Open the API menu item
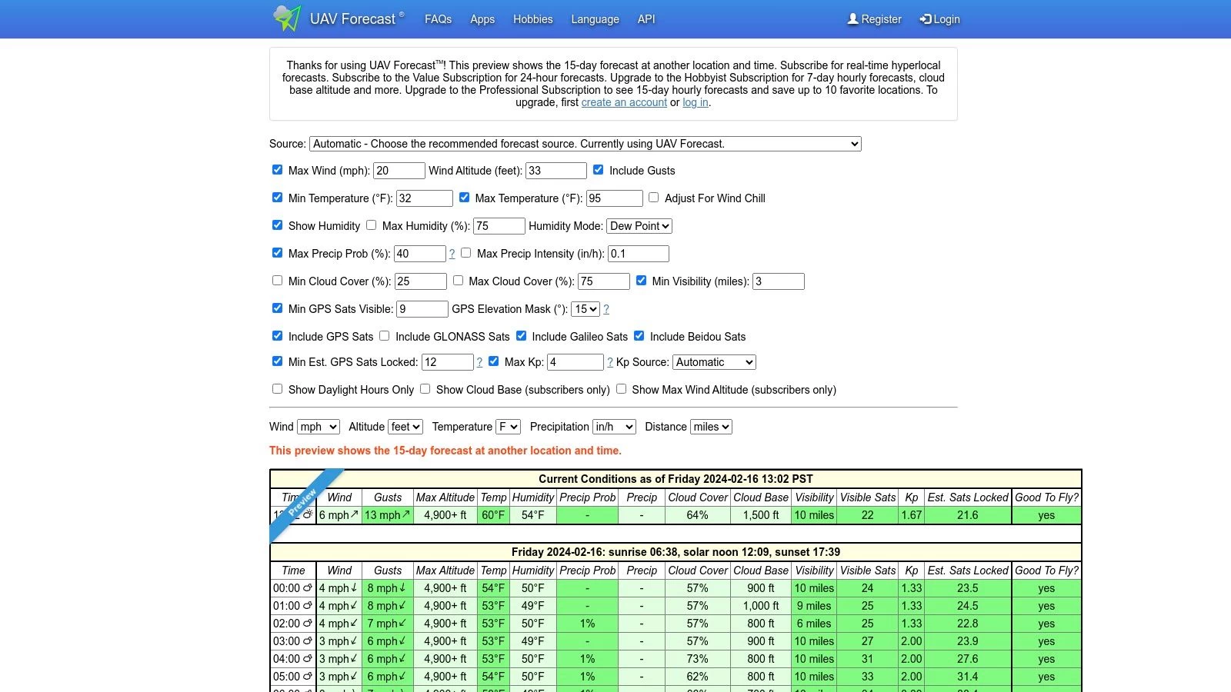Image resolution: width=1231 pixels, height=692 pixels. click(x=646, y=19)
